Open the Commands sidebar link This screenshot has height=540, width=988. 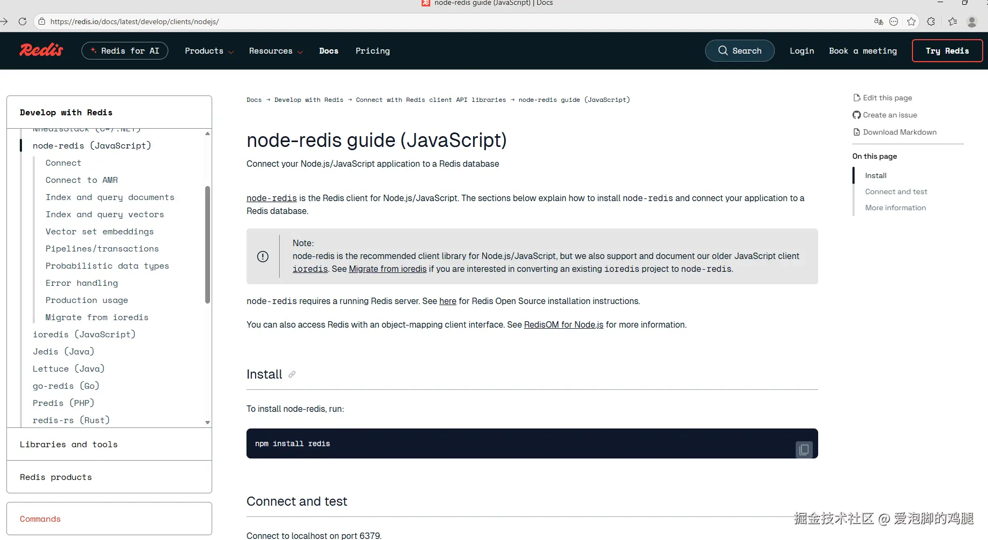(40, 519)
